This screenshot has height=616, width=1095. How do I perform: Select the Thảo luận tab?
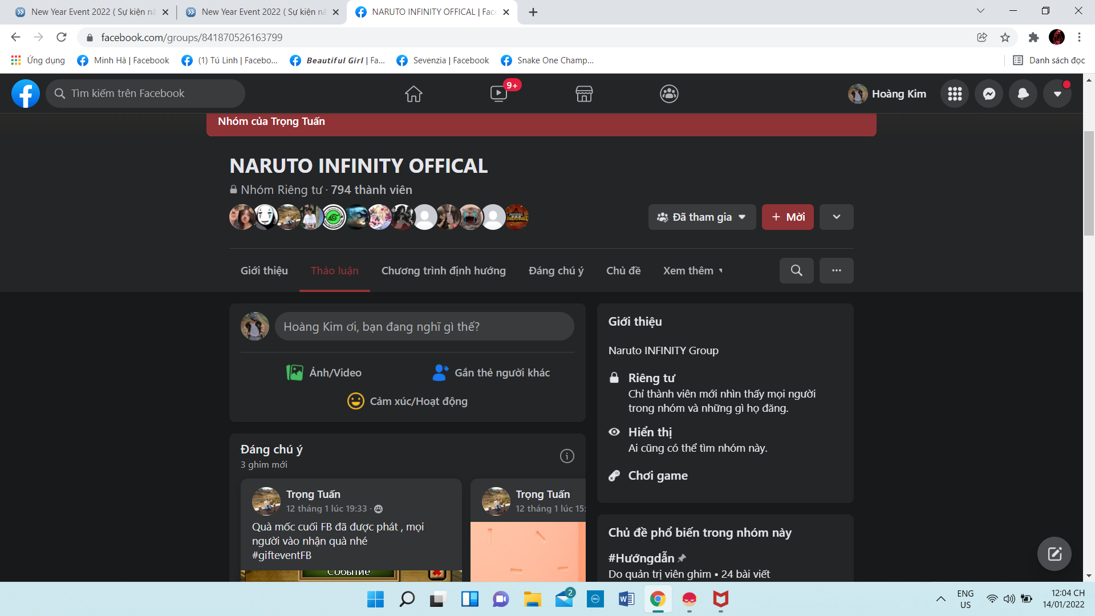[x=334, y=270]
